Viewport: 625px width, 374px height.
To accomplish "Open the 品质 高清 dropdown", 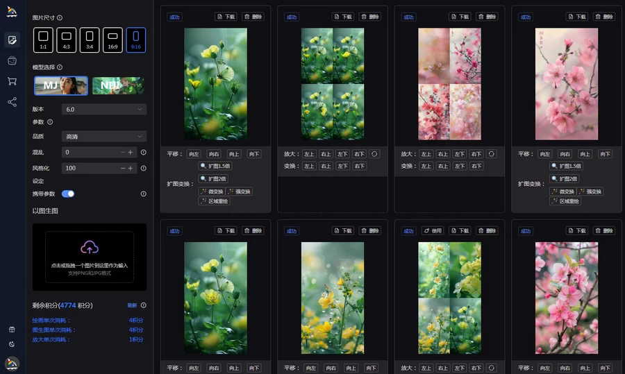I will click(103, 136).
